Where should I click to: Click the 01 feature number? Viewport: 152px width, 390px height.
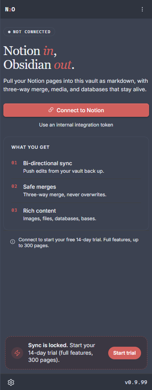click(14, 163)
